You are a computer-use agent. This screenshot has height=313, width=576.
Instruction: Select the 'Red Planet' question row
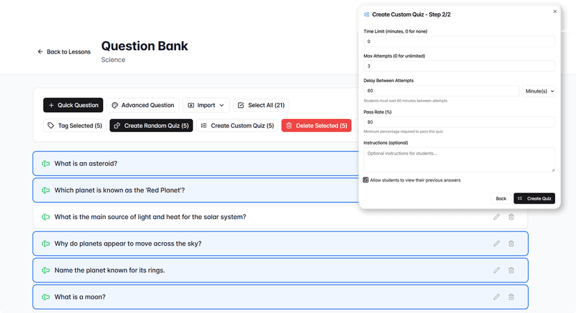[195, 191]
